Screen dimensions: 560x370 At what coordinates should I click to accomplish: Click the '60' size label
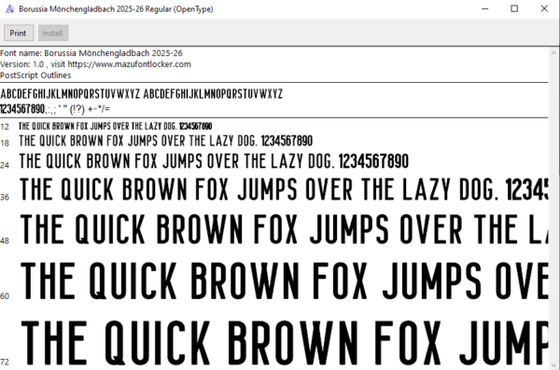coord(5,295)
